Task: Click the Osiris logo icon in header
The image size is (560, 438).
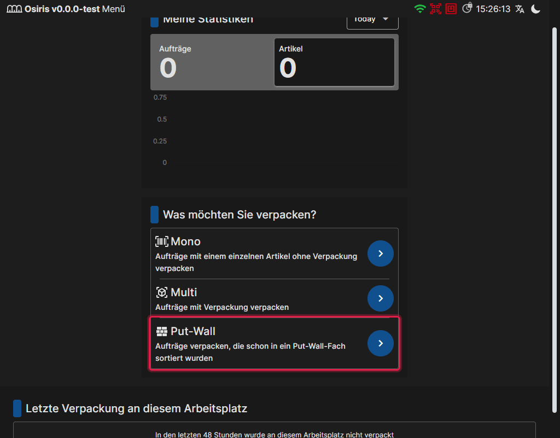Action: (14, 9)
